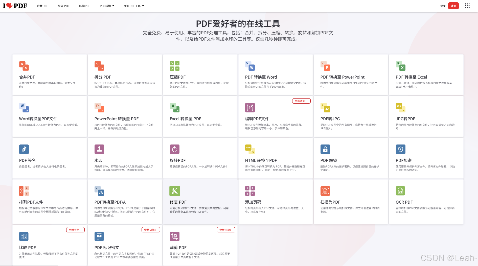Image resolution: width=478 pixels, height=266 pixels.
Task: Select the 压缩PDF compress icon
Action: 175,66
